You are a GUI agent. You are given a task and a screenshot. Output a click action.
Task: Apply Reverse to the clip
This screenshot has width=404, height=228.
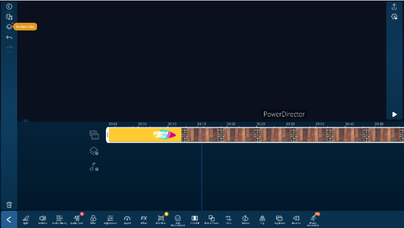tap(296, 220)
